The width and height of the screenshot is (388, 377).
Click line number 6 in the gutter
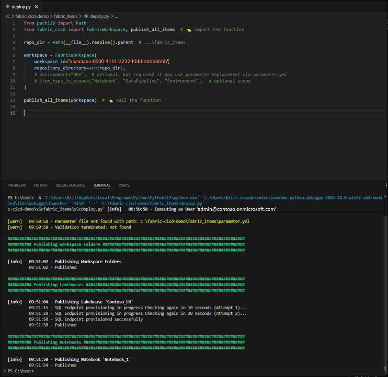coord(14,55)
